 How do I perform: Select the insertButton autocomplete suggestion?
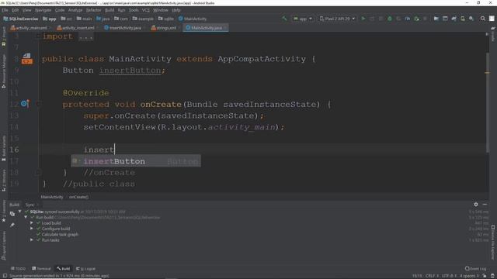coord(136,161)
